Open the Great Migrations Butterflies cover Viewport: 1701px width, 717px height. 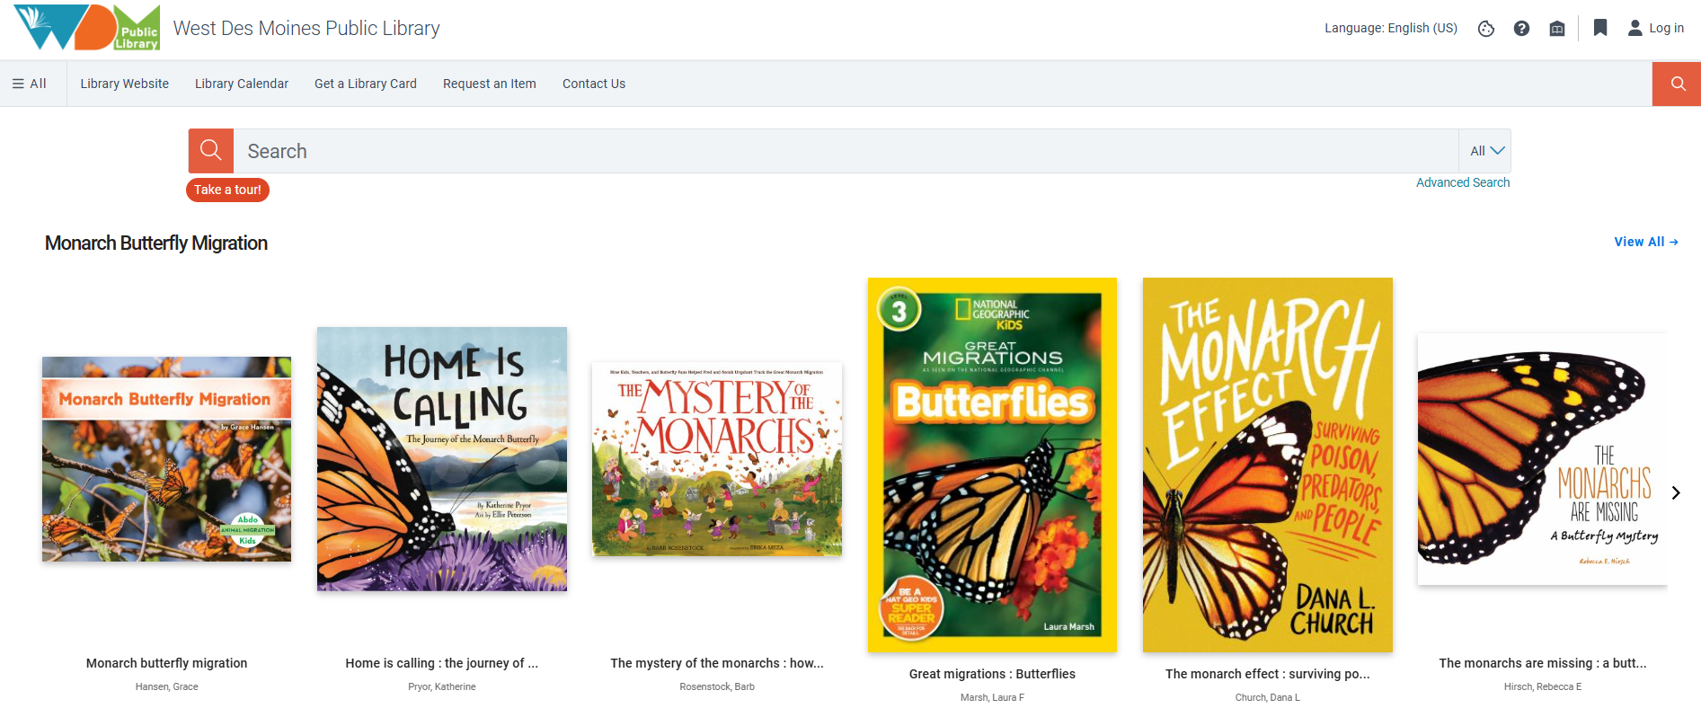point(992,465)
